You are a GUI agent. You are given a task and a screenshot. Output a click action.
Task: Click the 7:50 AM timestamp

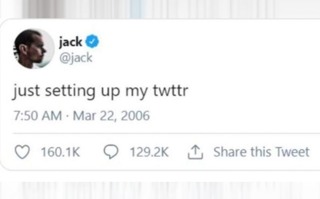pyautogui.click(x=37, y=116)
